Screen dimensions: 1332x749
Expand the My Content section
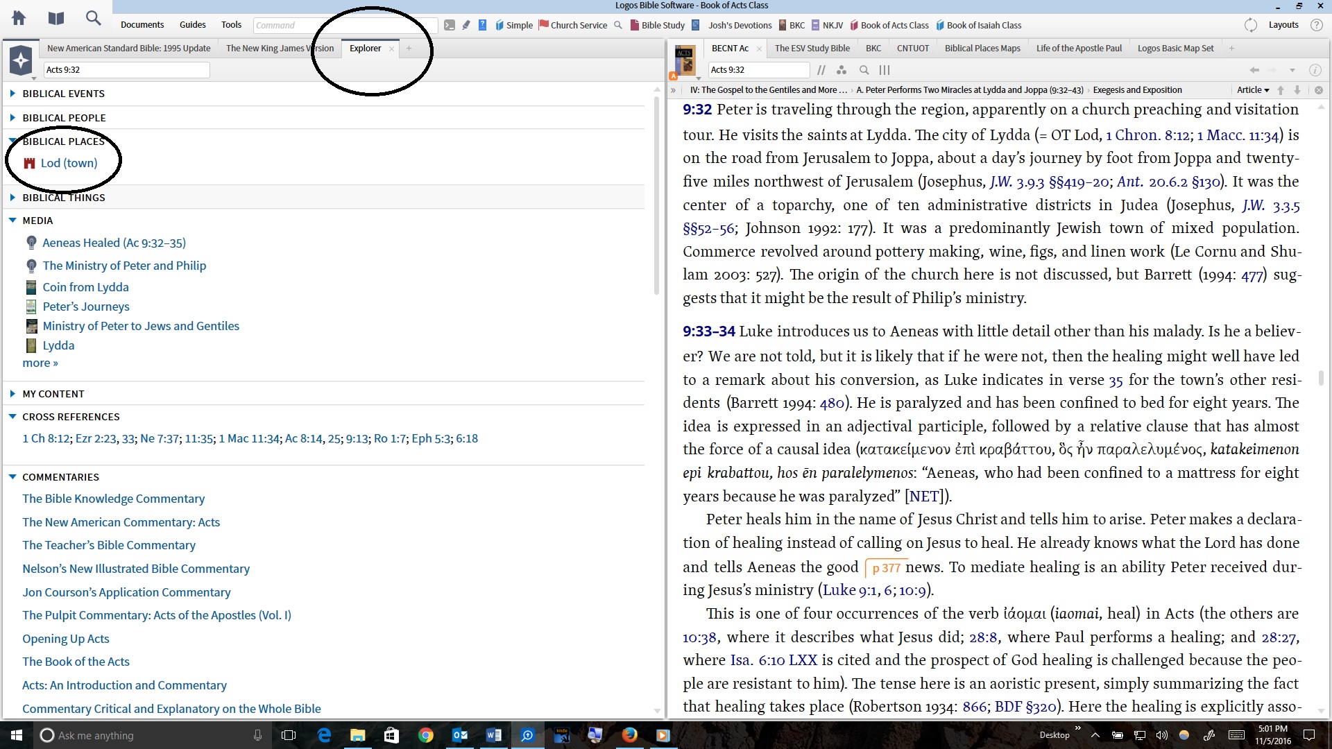point(12,393)
